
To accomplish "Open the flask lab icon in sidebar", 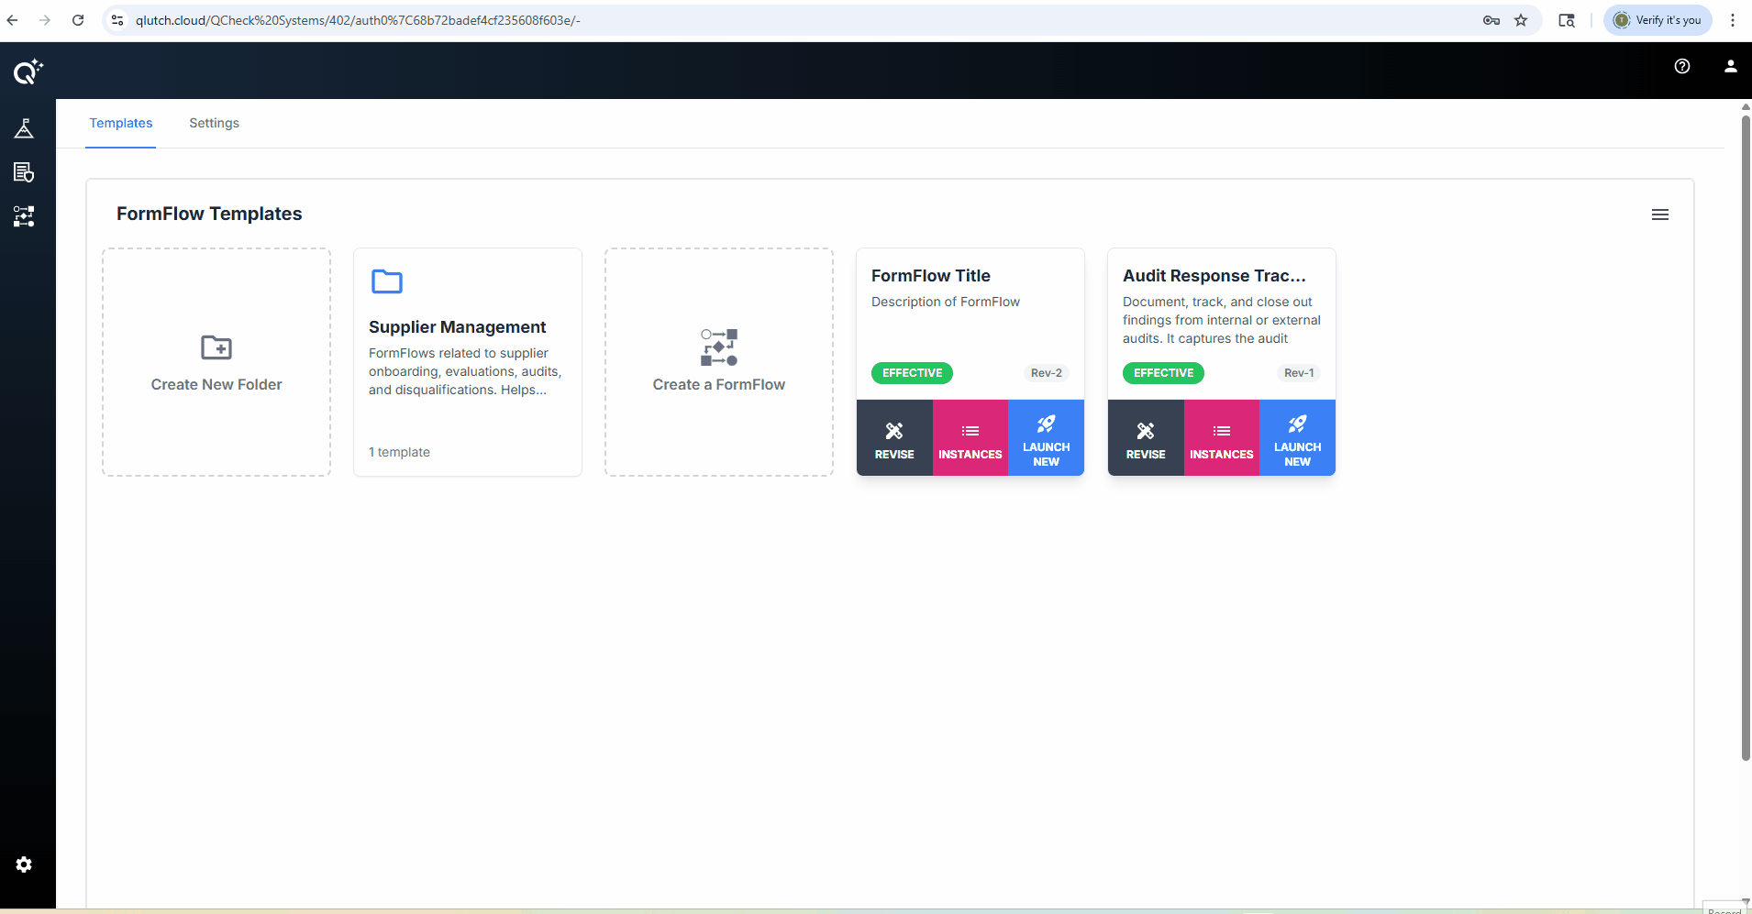I will (x=24, y=128).
